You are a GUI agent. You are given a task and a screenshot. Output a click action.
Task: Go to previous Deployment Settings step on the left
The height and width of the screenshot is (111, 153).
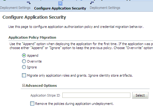pos(15,8)
